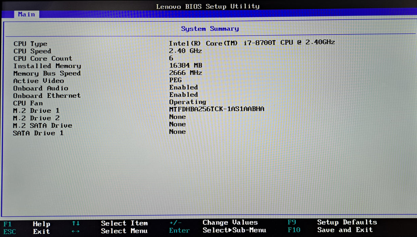Image resolution: width=417 pixels, height=237 pixels.
Task: Select the Onboard Audio label
Action: click(41, 88)
